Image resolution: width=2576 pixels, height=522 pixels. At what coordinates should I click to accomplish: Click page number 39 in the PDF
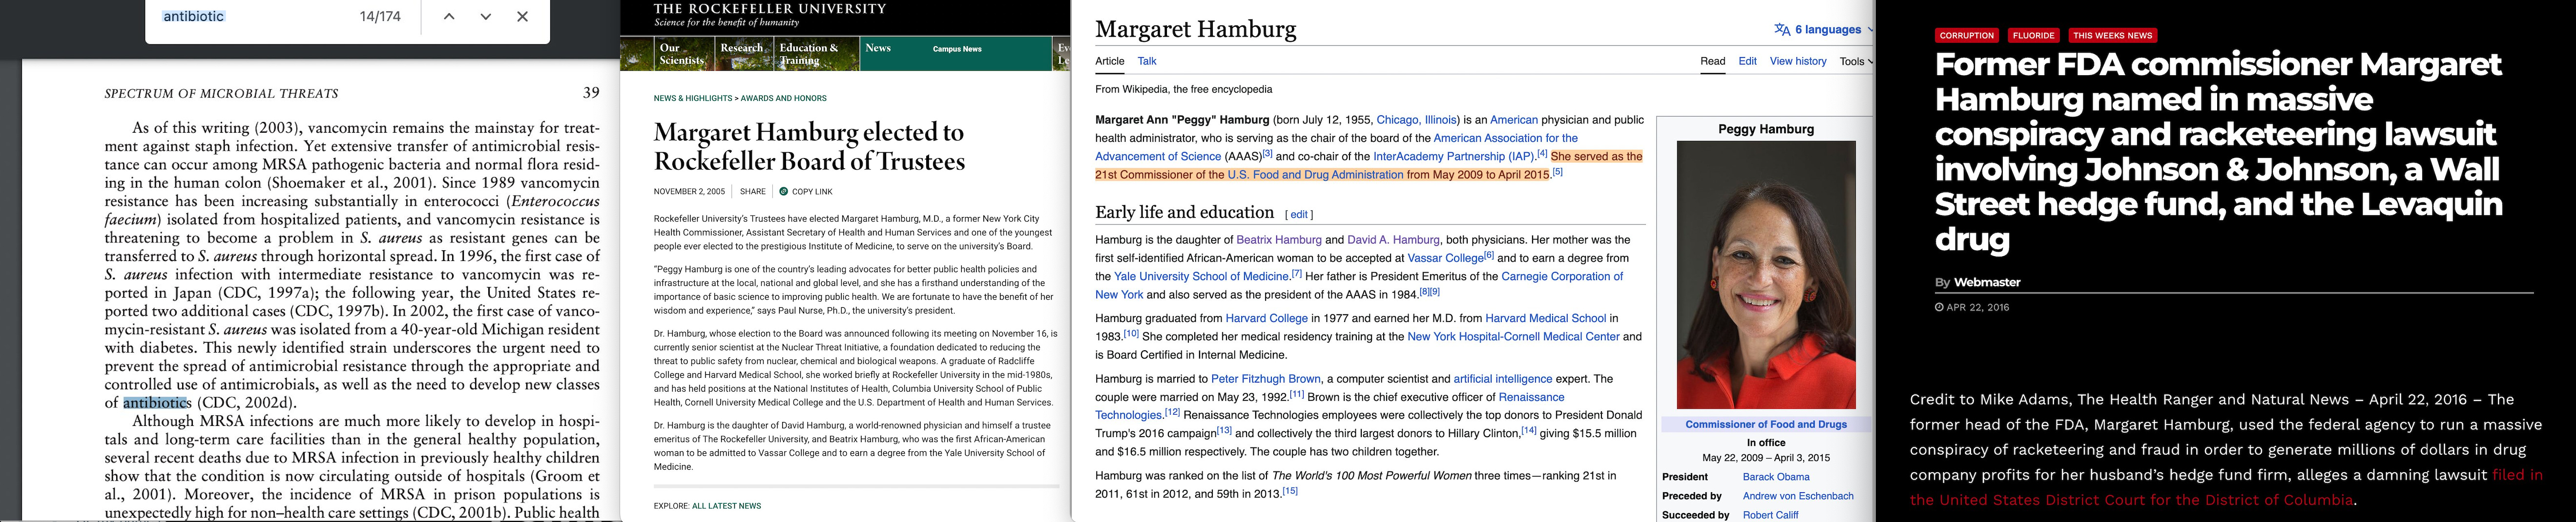pyautogui.click(x=591, y=93)
